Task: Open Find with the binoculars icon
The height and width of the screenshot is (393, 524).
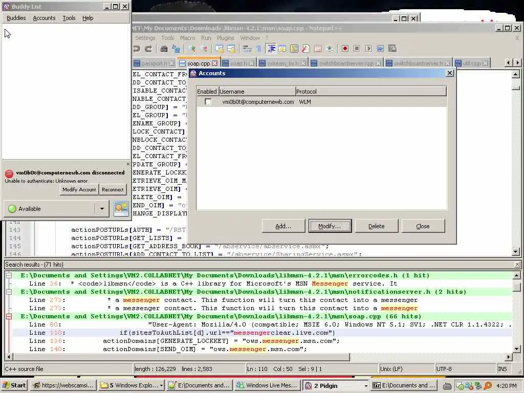Action: click(x=164, y=49)
